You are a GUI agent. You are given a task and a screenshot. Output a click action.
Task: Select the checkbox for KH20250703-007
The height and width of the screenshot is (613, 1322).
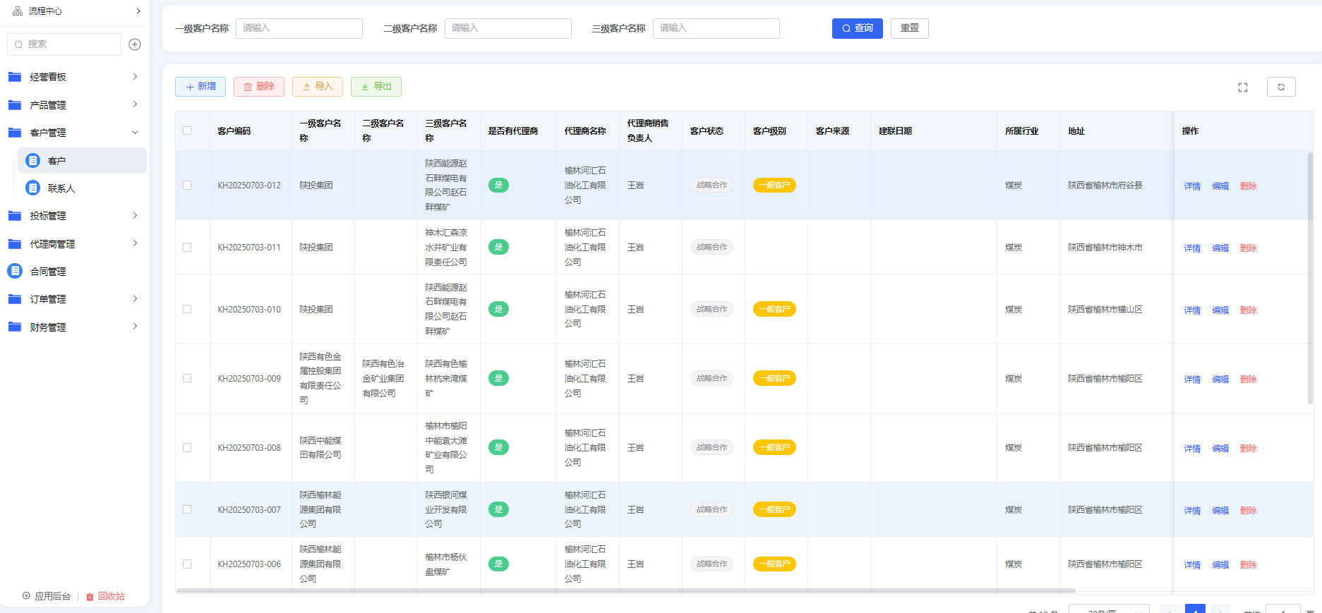click(187, 509)
